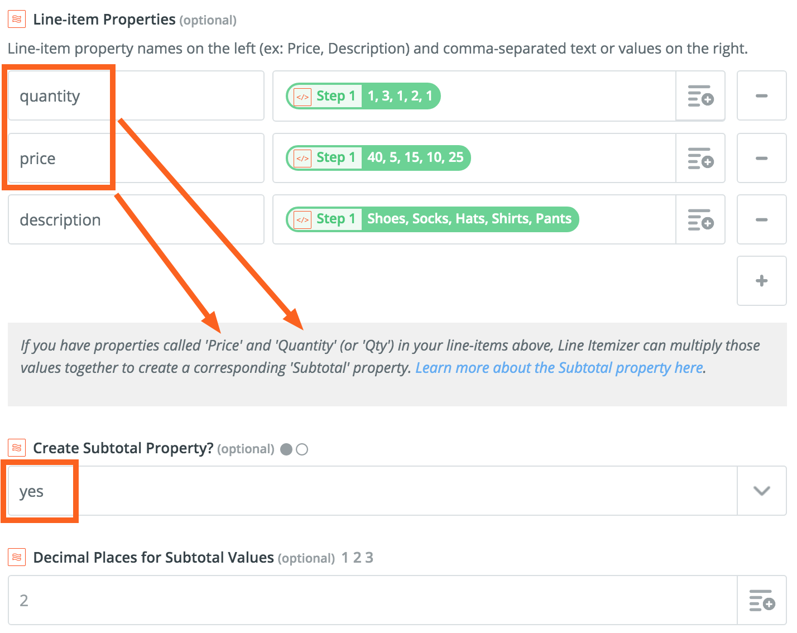Open the 'yes' subtotal selection field

pos(368,491)
